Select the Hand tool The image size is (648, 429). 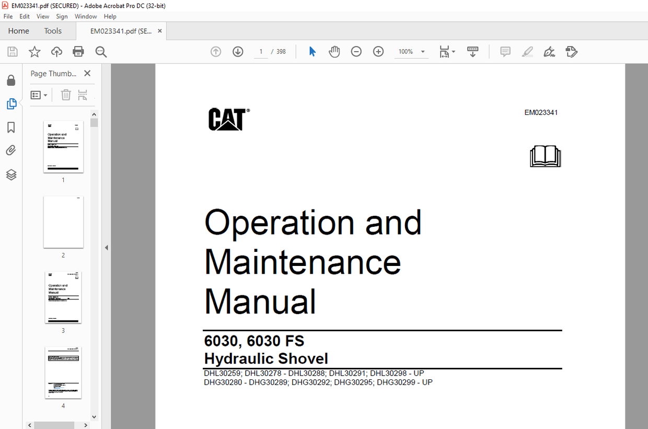[x=334, y=51]
